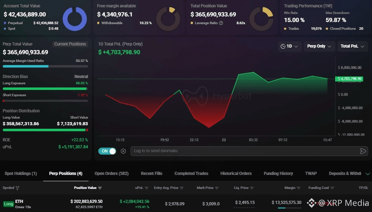This screenshot has height=212, width=372.
Task: Click ETH uPnL $+2,084,042.56
Action: point(134,202)
